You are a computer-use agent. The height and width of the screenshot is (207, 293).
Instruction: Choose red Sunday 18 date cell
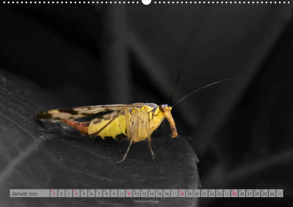point(182,193)
